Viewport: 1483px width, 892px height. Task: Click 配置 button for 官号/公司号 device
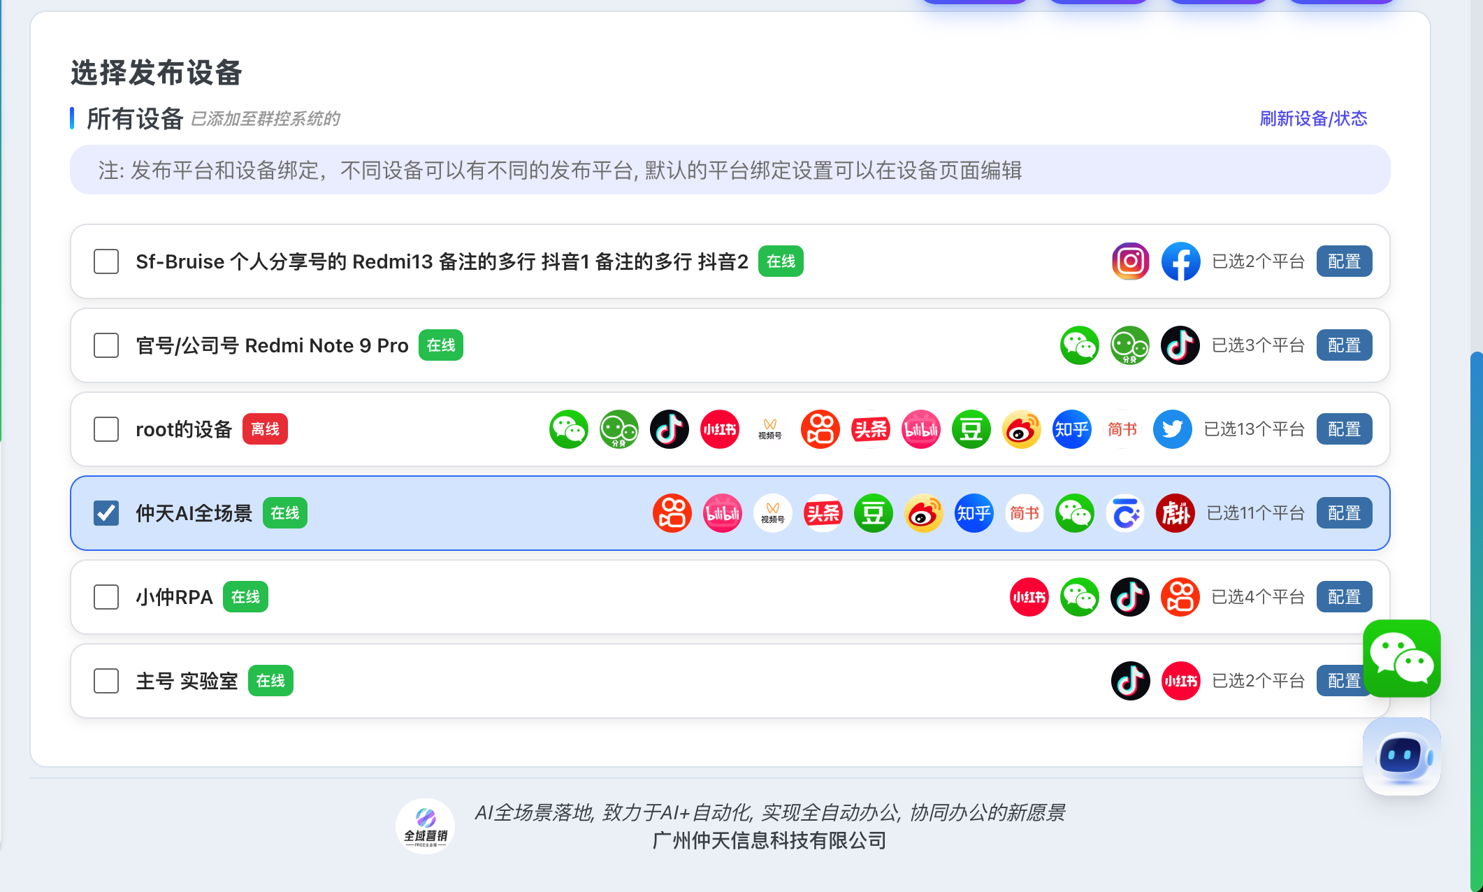[x=1344, y=345]
